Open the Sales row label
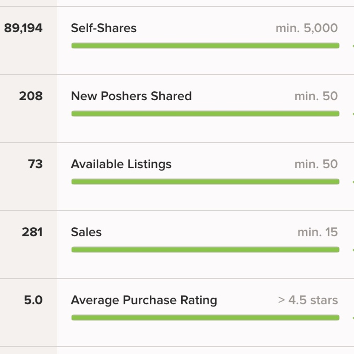 click(86, 232)
